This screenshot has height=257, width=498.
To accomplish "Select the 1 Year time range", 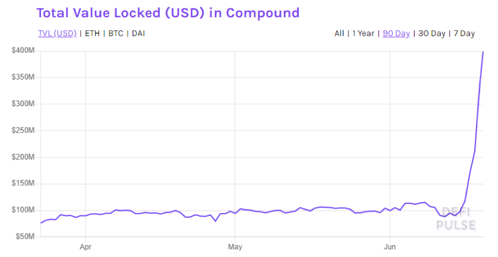I will (363, 34).
